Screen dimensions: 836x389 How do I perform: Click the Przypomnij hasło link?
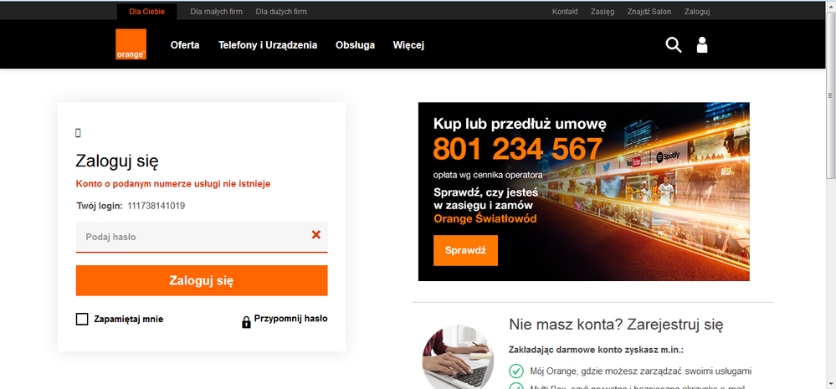pyautogui.click(x=290, y=319)
